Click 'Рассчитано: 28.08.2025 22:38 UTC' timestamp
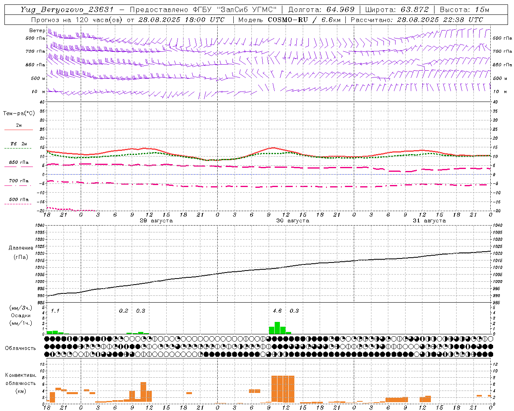 click(417, 20)
